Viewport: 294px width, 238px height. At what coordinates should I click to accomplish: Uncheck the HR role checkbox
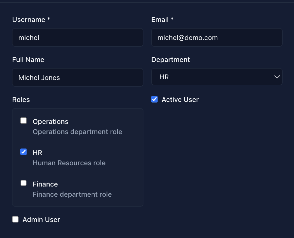[23, 152]
